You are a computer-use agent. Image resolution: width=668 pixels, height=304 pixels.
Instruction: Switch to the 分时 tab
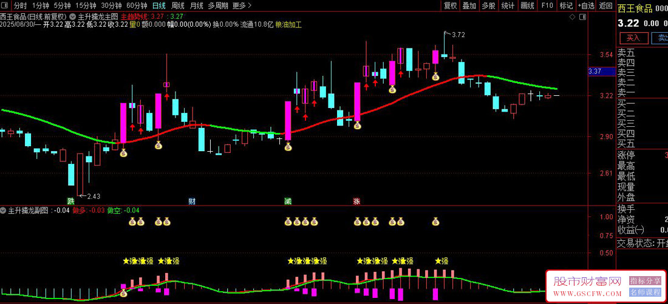click(x=20, y=6)
